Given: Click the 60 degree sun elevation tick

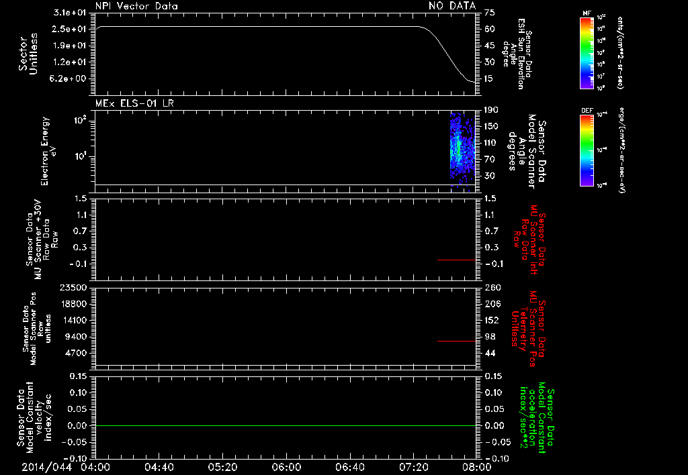Looking at the screenshot, I should coord(490,29).
